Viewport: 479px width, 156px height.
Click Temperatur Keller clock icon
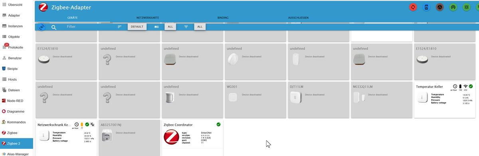point(455,86)
